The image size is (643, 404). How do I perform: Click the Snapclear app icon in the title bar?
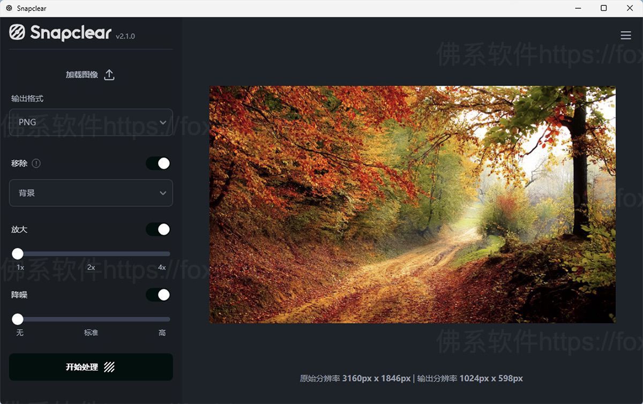pos(8,8)
